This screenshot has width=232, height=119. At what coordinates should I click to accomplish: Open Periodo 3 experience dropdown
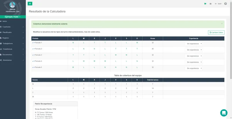194,56
